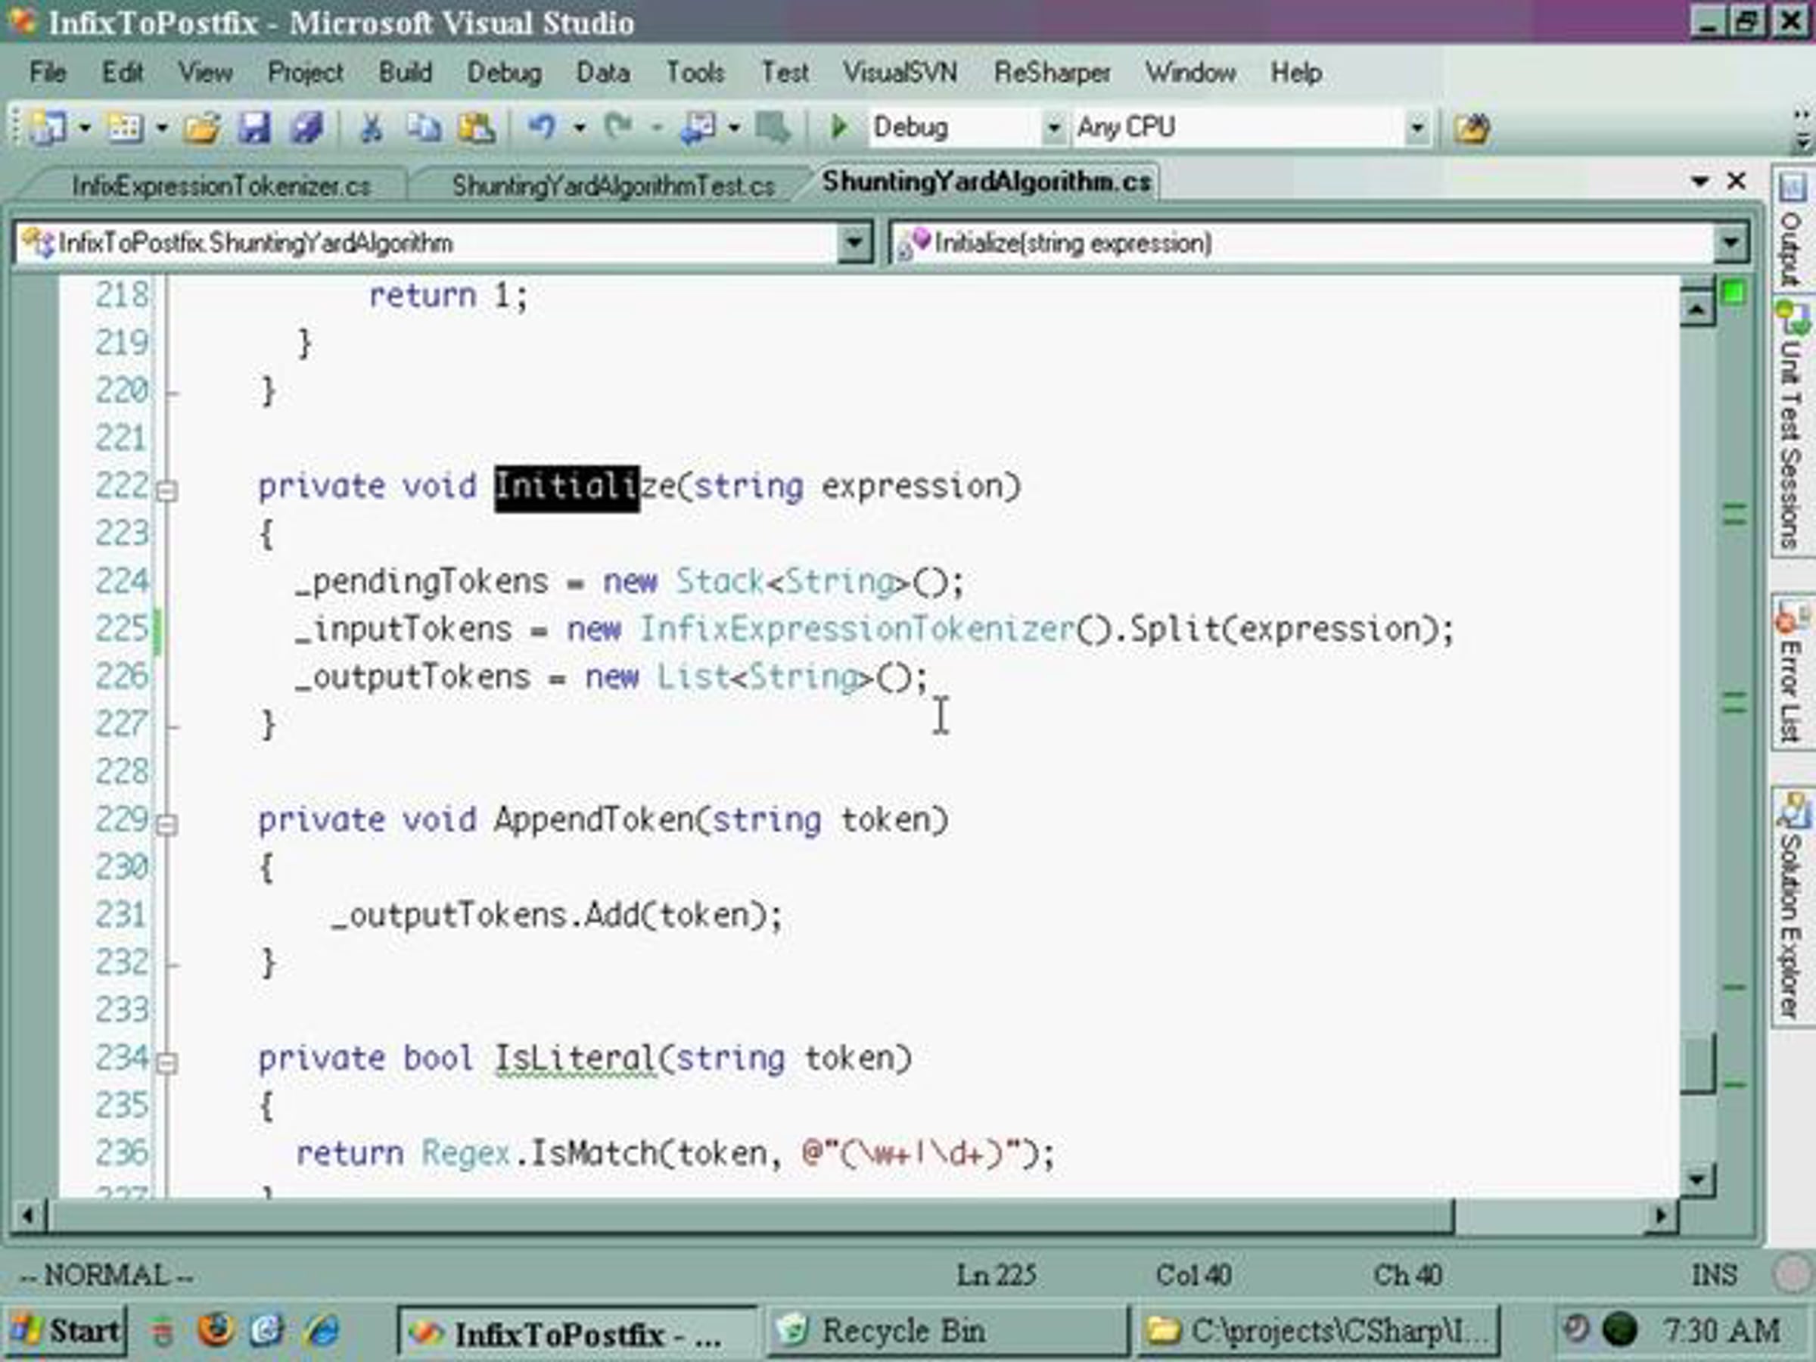The image size is (1816, 1362).
Task: Switch to the InfixExpressionTokenizer.cs tab
Action: click(221, 186)
